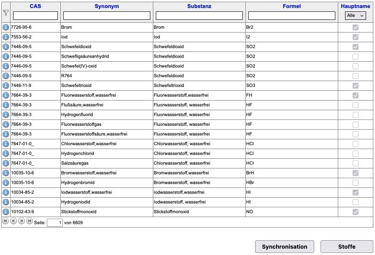Toggle Hauptname checkbox for Schwefligsäureanhydrid
Image resolution: width=375 pixels, height=255 pixels.
tap(356, 57)
